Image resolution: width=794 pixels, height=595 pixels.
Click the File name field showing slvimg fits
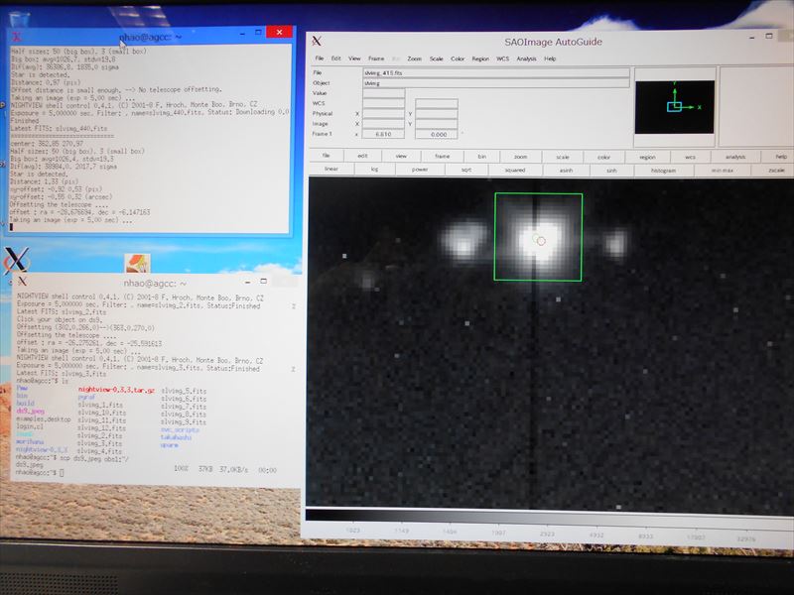[x=496, y=73]
